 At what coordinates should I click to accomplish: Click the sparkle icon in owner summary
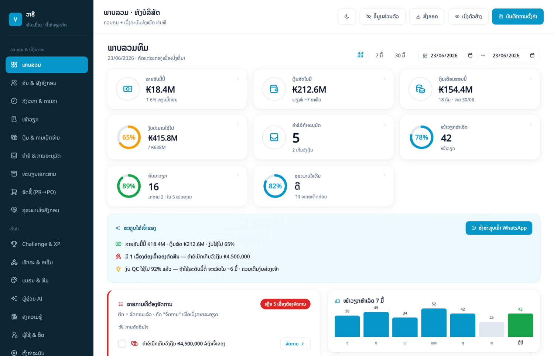click(118, 228)
